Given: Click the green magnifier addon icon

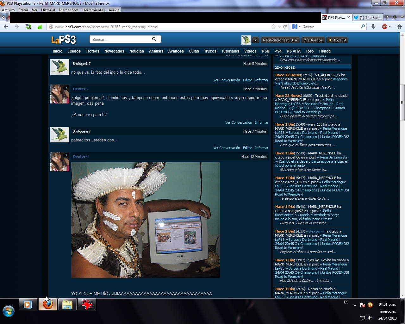Looking at the screenshot, I should [x=28, y=27].
